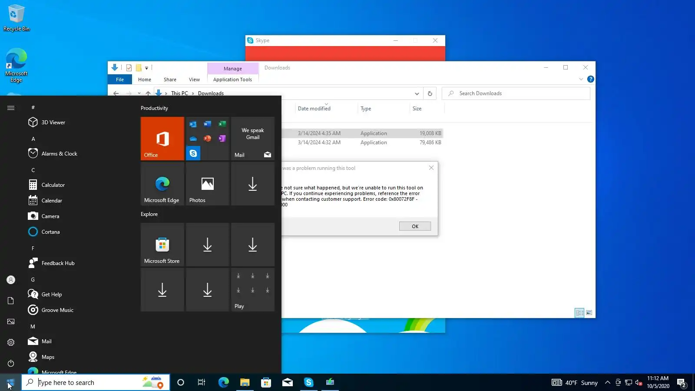This screenshot has width=695, height=391.
Task: Open Edge from the taskbar
Action: (x=223, y=382)
